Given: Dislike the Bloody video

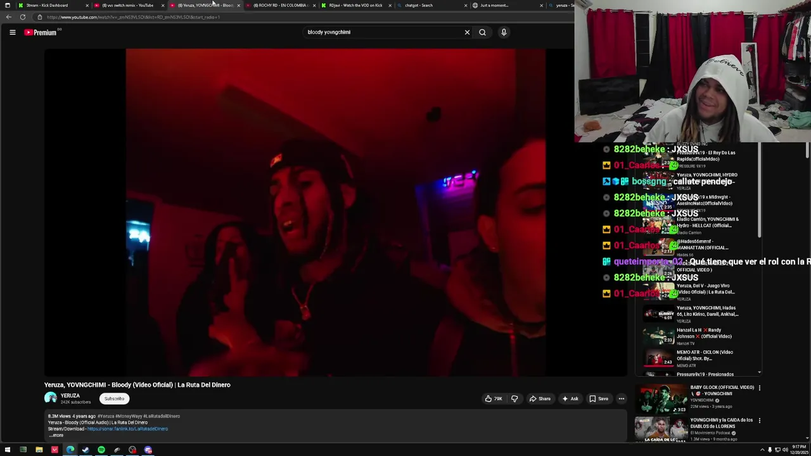Looking at the screenshot, I should [x=514, y=398].
